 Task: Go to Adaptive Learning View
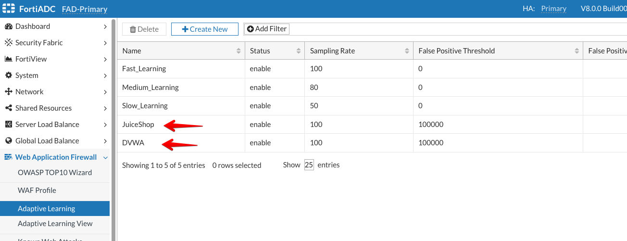(x=55, y=224)
